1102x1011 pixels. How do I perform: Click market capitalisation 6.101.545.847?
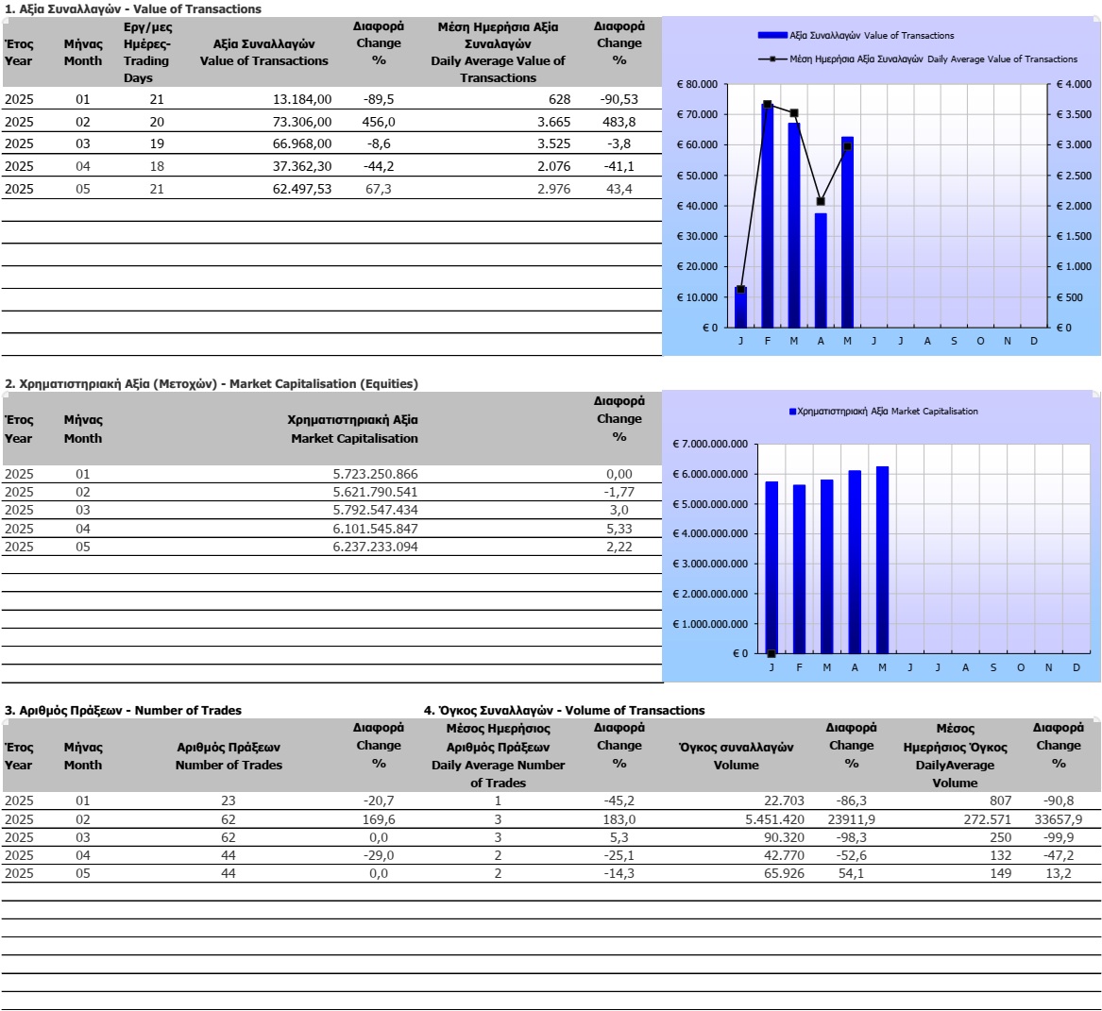375,529
